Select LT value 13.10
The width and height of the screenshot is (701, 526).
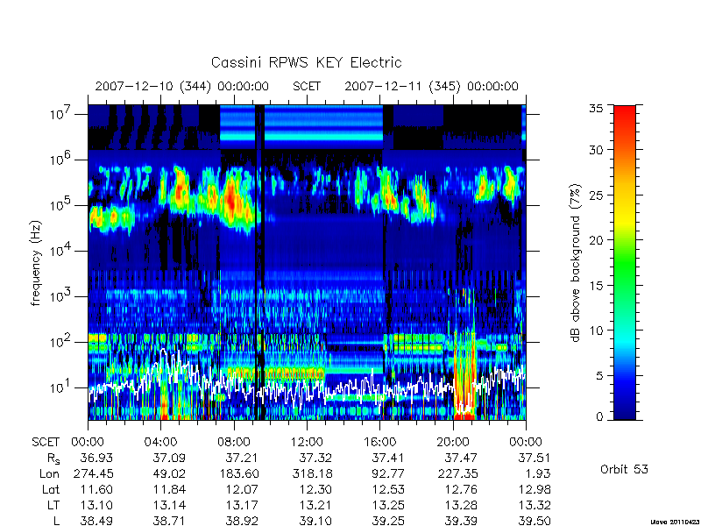96,506
